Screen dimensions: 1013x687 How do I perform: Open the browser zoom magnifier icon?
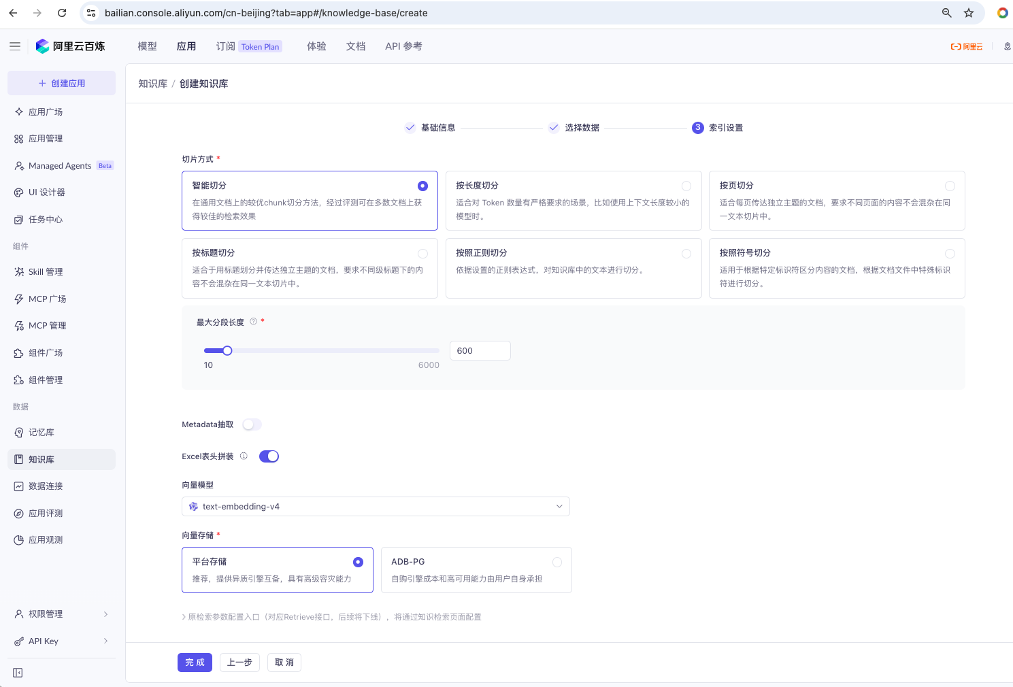946,13
